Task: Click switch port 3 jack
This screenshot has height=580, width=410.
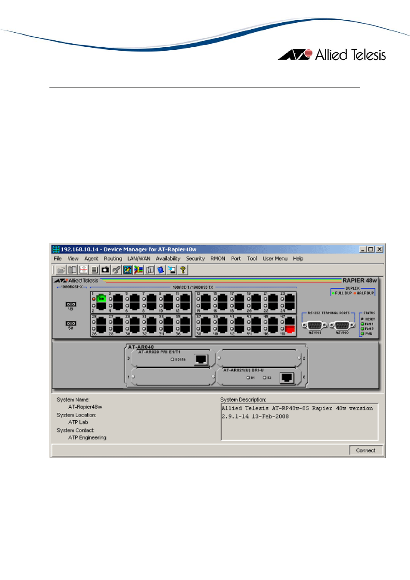Action: (118, 298)
